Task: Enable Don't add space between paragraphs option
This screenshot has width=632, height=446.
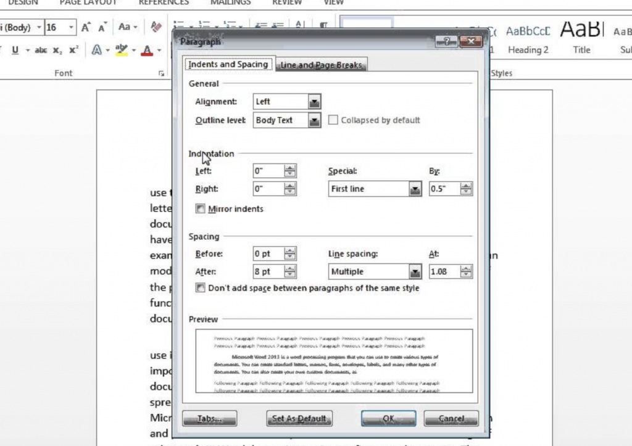Action: point(200,287)
